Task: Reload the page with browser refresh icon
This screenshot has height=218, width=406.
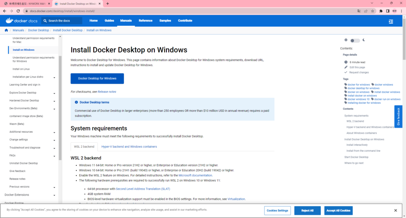Action: tap(18, 11)
